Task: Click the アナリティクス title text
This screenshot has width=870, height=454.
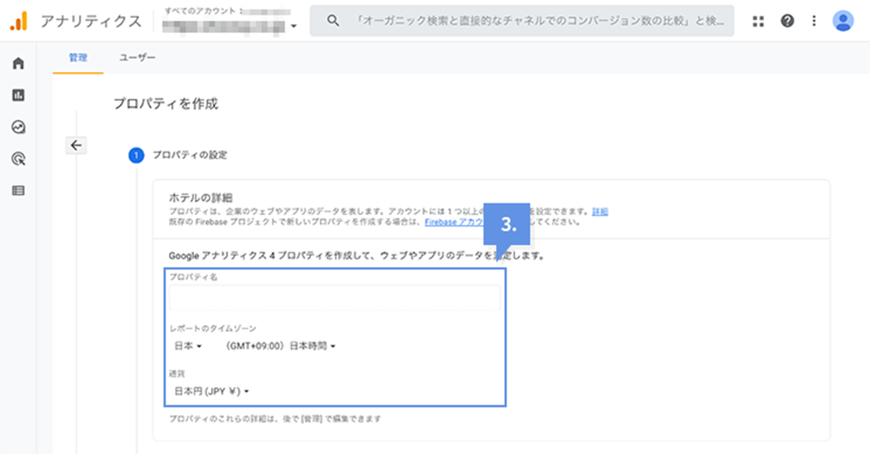Action: point(91,21)
